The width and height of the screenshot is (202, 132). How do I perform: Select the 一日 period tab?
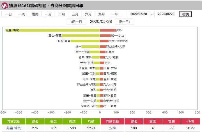pos(8,14)
